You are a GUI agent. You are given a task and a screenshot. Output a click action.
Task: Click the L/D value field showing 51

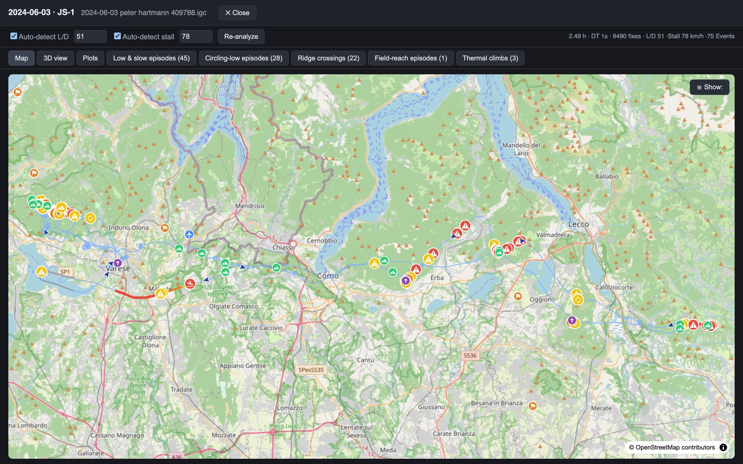click(90, 36)
